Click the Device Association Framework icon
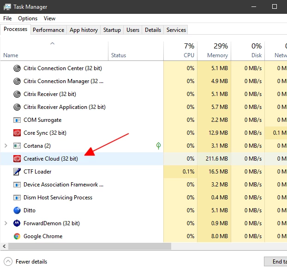 click(17, 185)
